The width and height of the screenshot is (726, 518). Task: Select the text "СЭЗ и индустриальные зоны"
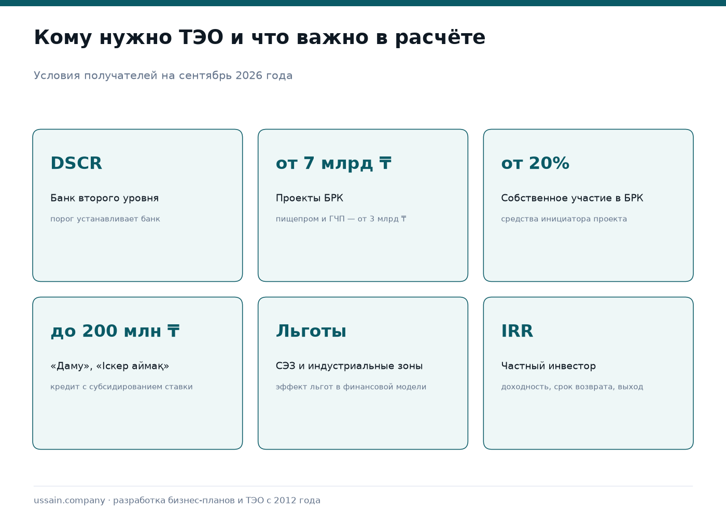point(349,366)
